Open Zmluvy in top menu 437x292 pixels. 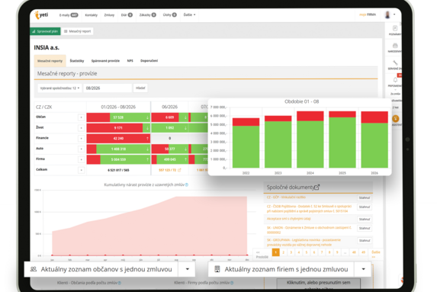(109, 15)
